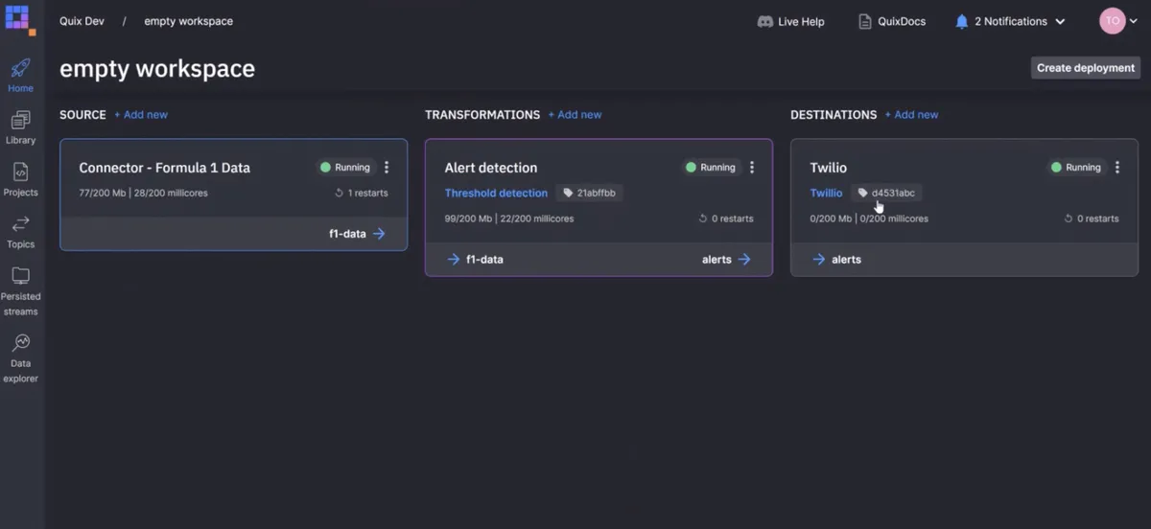
Task: Click the 1 restarts counter
Action: 361,194
